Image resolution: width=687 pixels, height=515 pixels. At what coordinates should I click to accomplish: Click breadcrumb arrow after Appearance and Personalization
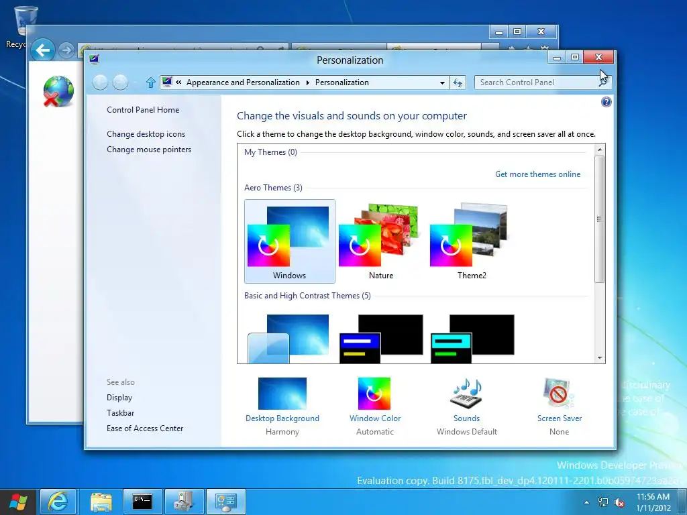coord(307,82)
